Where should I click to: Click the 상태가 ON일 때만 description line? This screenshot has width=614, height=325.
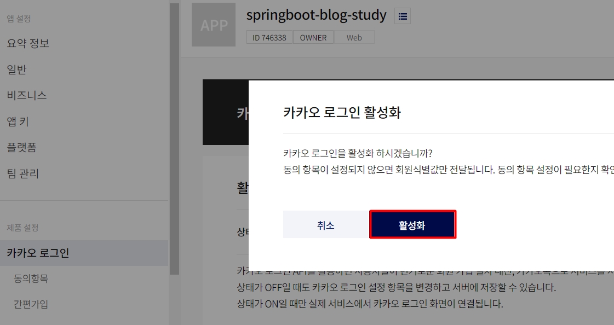click(370, 304)
